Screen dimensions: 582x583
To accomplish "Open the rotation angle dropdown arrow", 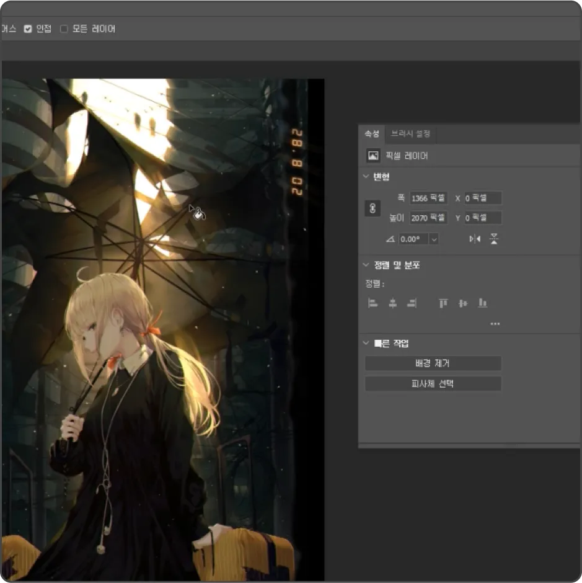I will pos(434,239).
